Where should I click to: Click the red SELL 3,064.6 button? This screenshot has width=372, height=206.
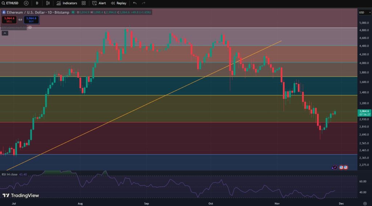9,20
